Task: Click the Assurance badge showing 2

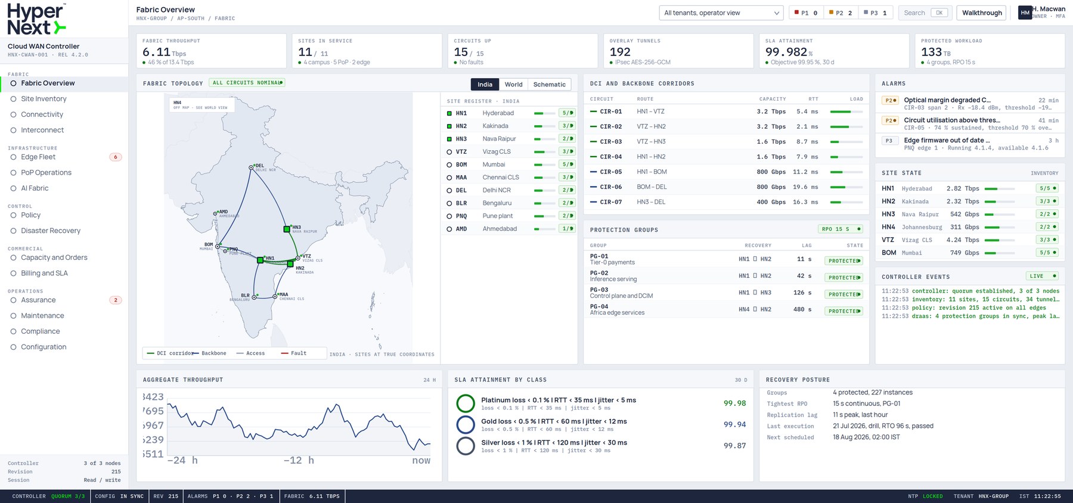Action: coord(116,300)
